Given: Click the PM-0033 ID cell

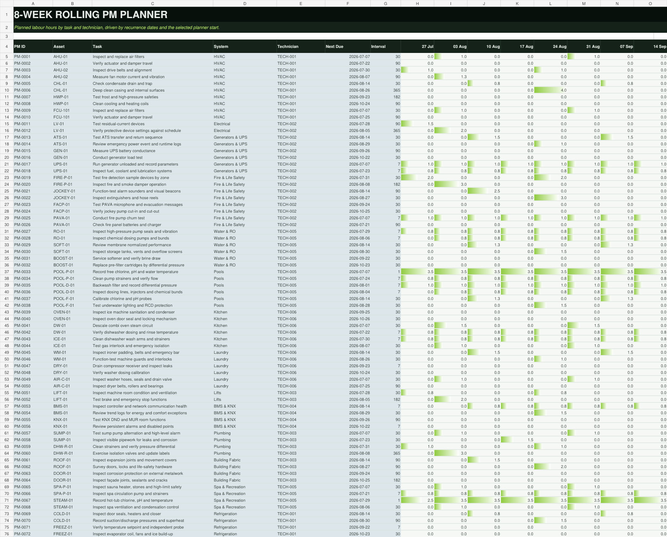Looking at the screenshot, I should point(33,272).
